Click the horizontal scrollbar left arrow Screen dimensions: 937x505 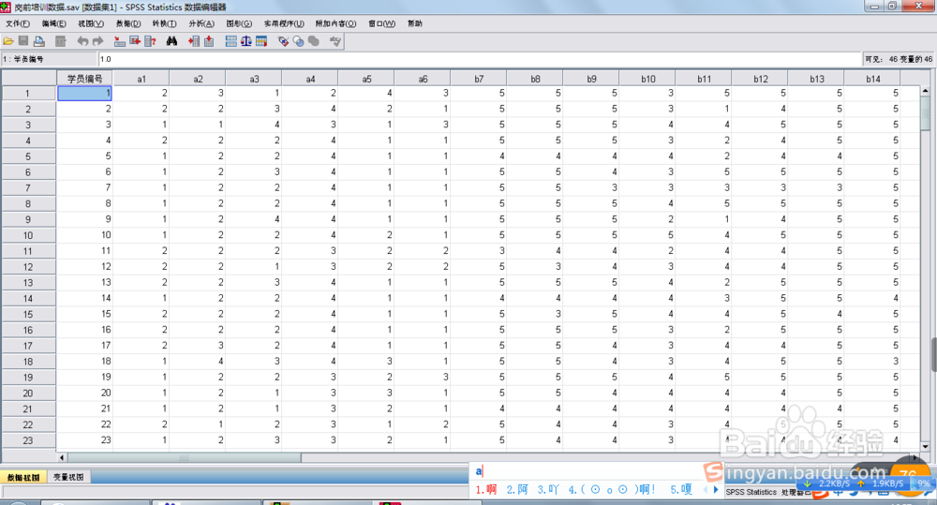tap(62, 458)
